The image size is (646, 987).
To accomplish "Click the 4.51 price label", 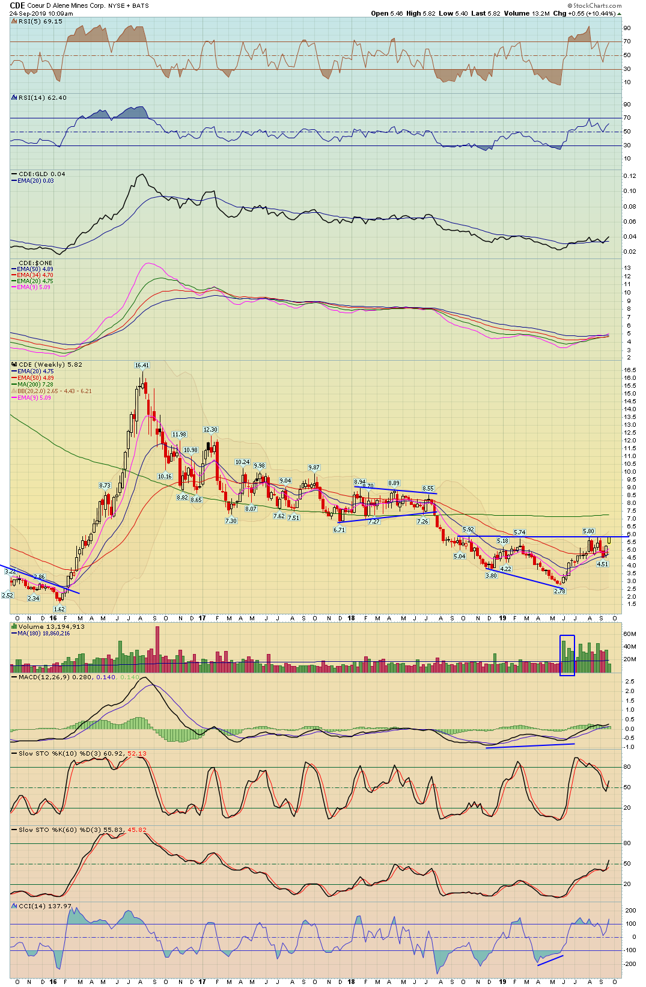I will [602, 564].
